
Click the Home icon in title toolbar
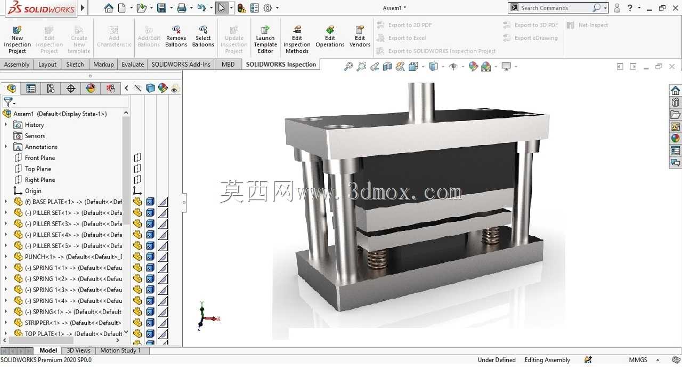(109, 8)
